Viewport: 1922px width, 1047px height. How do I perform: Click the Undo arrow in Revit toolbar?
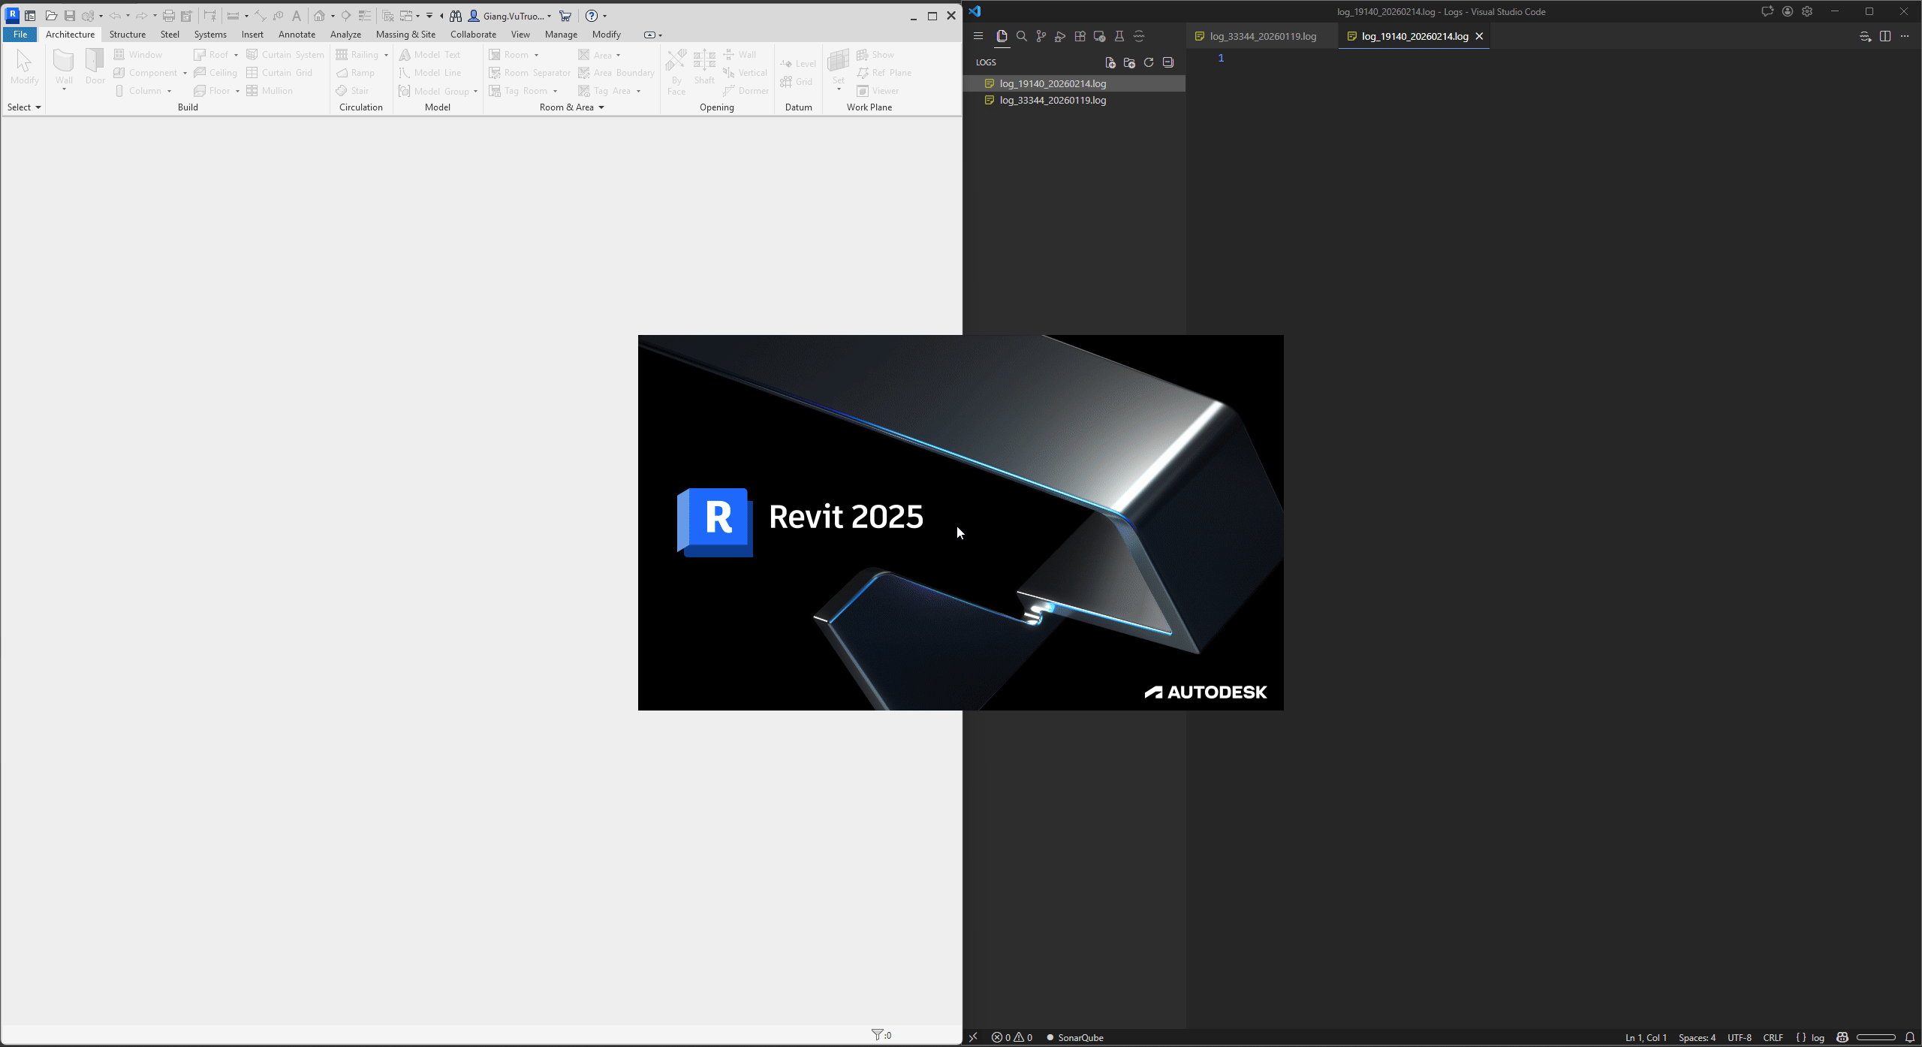click(115, 16)
